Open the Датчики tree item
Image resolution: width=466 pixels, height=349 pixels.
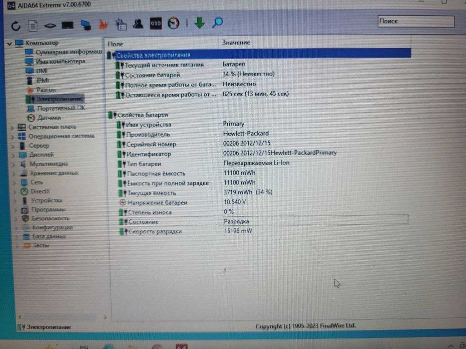(44, 118)
